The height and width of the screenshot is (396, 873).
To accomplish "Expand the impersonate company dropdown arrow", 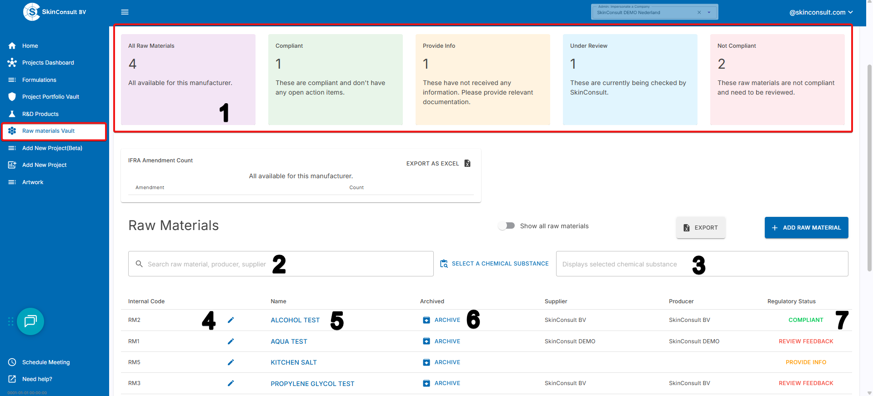I will [x=709, y=13].
